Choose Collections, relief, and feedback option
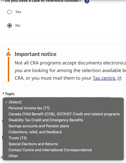Screen dimensions: 126x163 (x=63, y=132)
